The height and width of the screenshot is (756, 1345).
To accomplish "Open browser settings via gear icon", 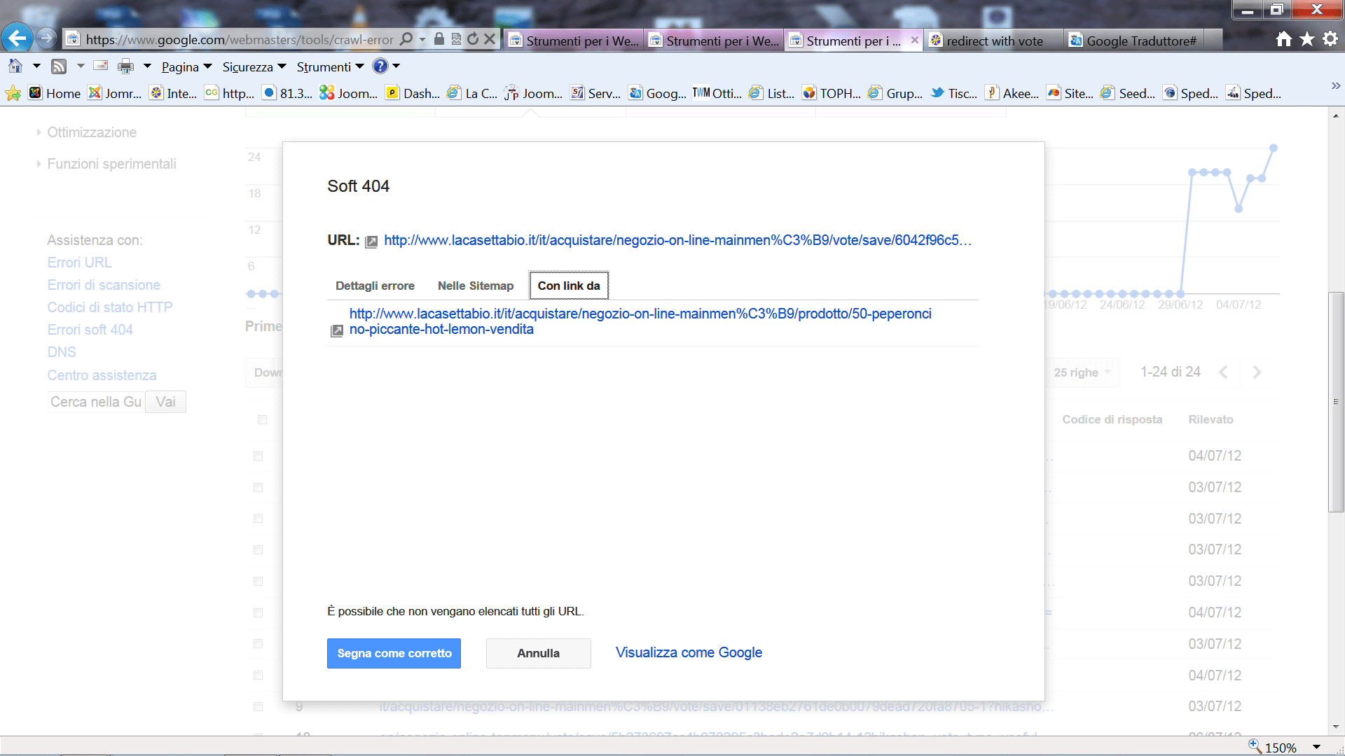I will 1330,39.
